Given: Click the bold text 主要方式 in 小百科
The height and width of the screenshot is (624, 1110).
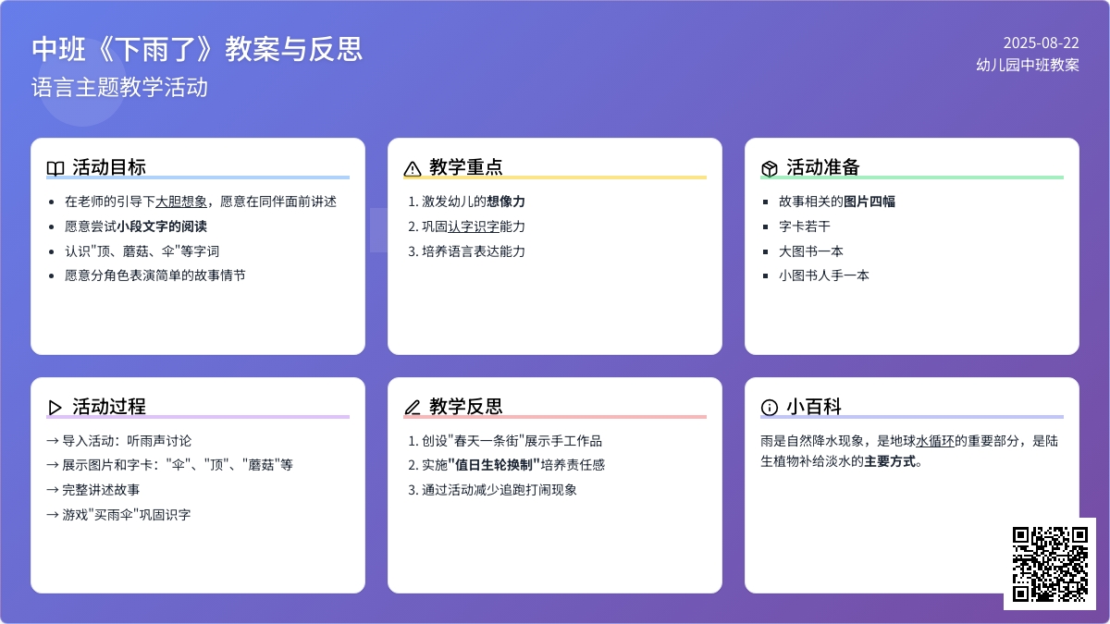Looking at the screenshot, I should pos(890,461).
